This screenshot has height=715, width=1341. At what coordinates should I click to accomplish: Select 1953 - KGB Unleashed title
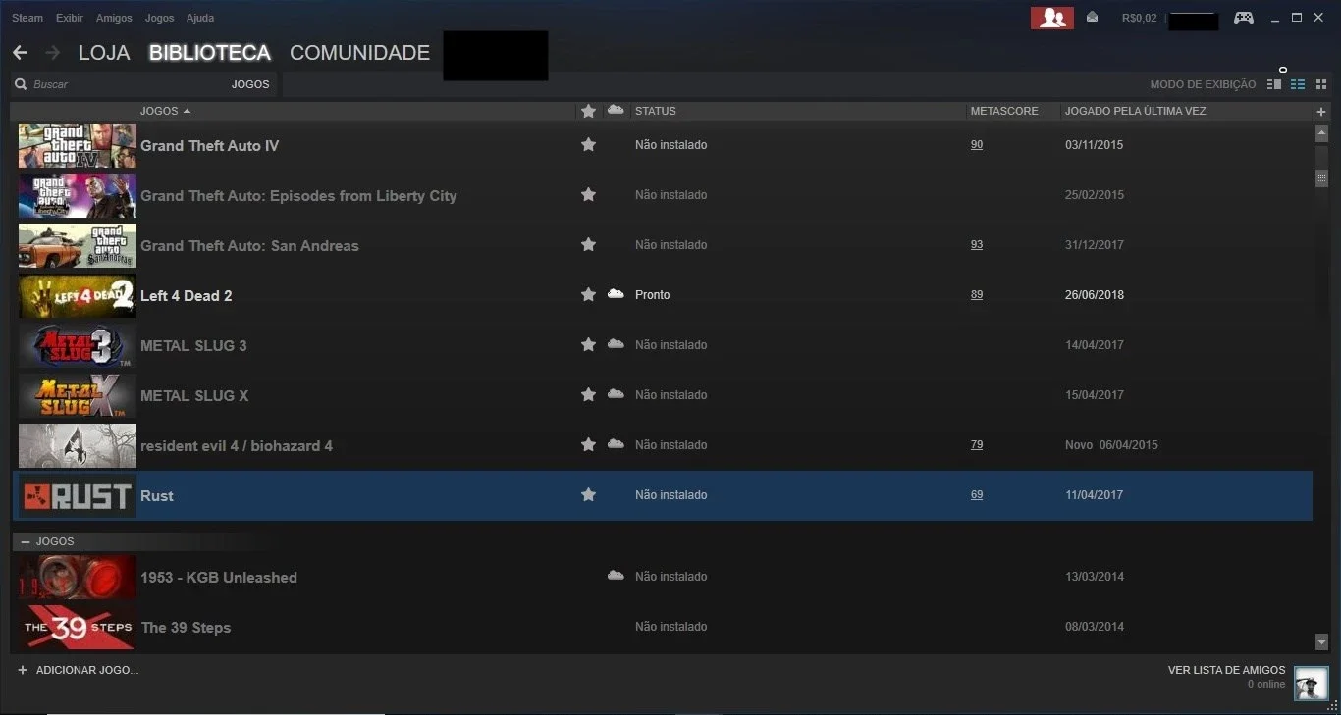click(x=219, y=578)
